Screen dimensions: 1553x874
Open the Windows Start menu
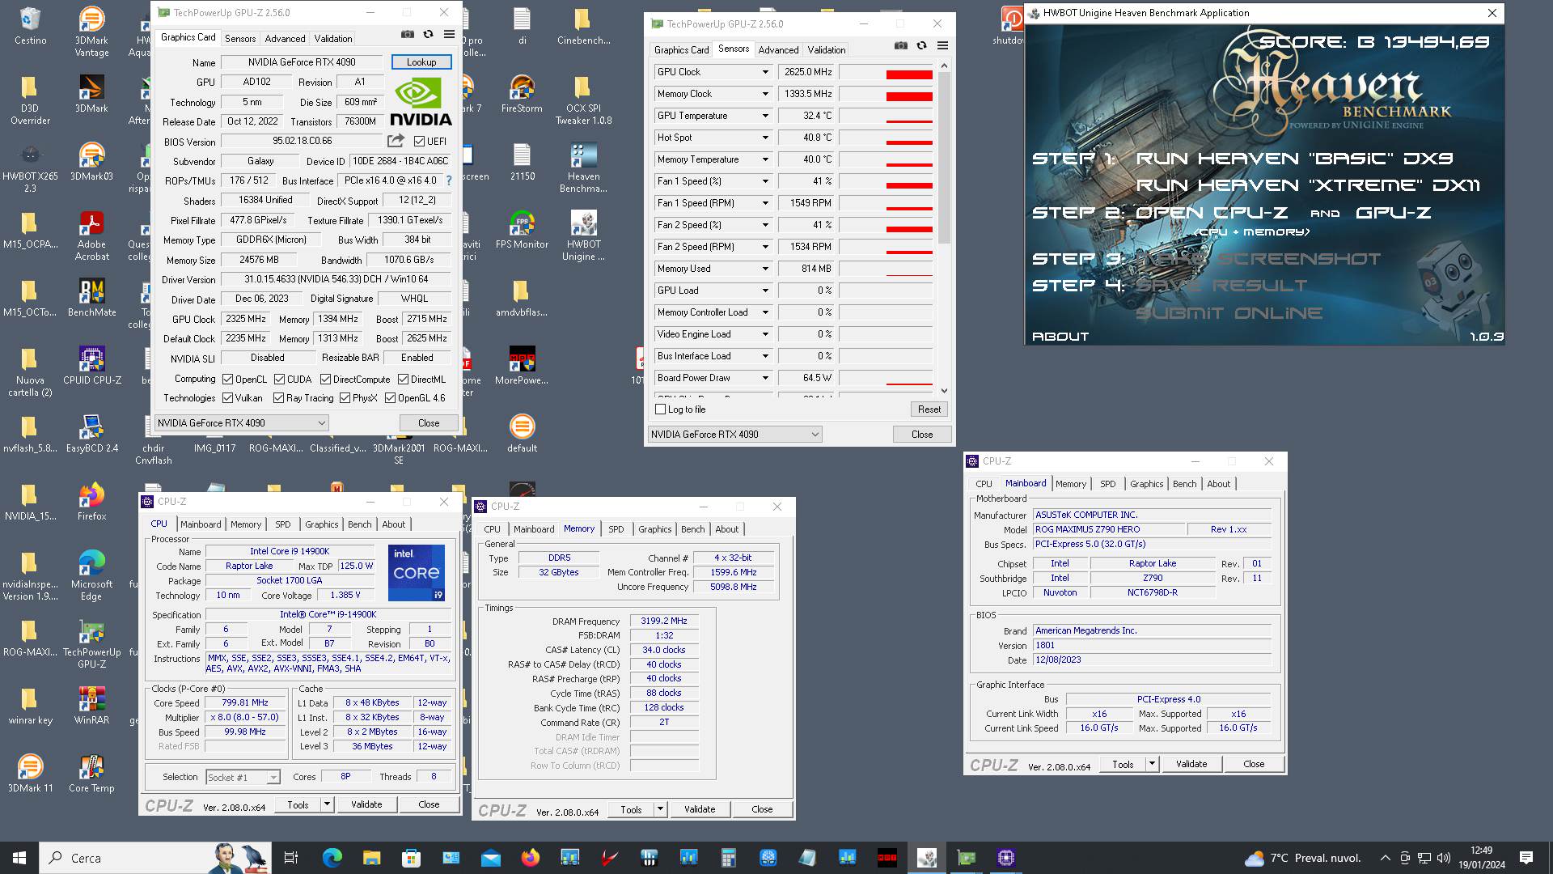coord(19,858)
